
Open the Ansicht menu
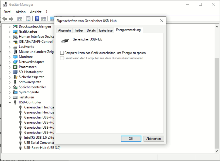36,12
